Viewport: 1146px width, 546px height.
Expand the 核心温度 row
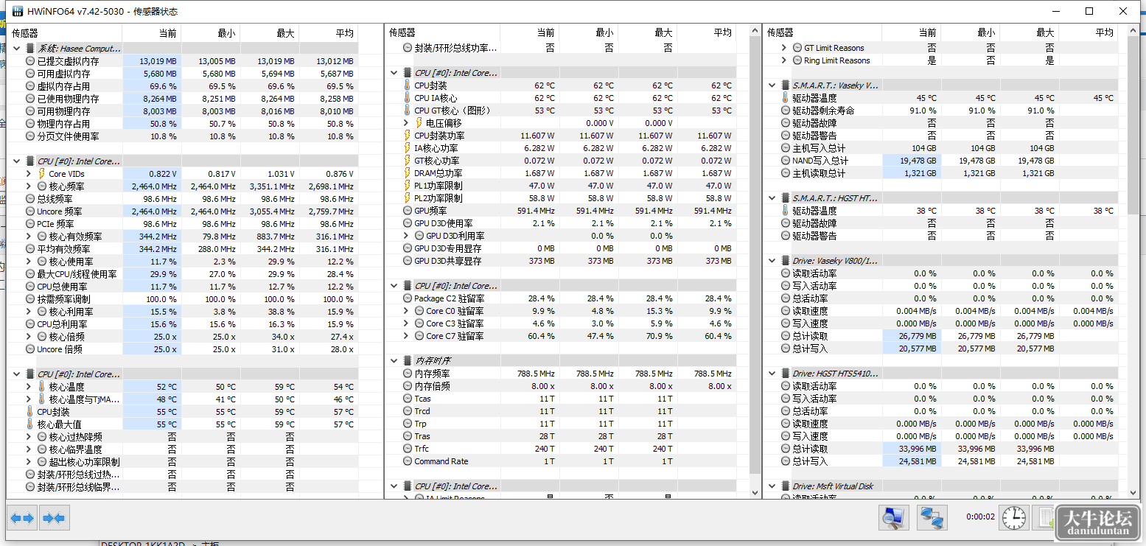[28, 387]
